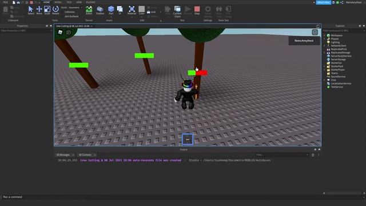Viewport: 366px width, 206px height.
Task: Switch to the VIEW ribbon tab
Action: point(79,2)
